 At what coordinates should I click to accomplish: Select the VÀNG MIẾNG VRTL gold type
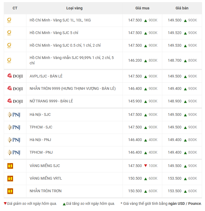pyautogui.click(x=46, y=178)
